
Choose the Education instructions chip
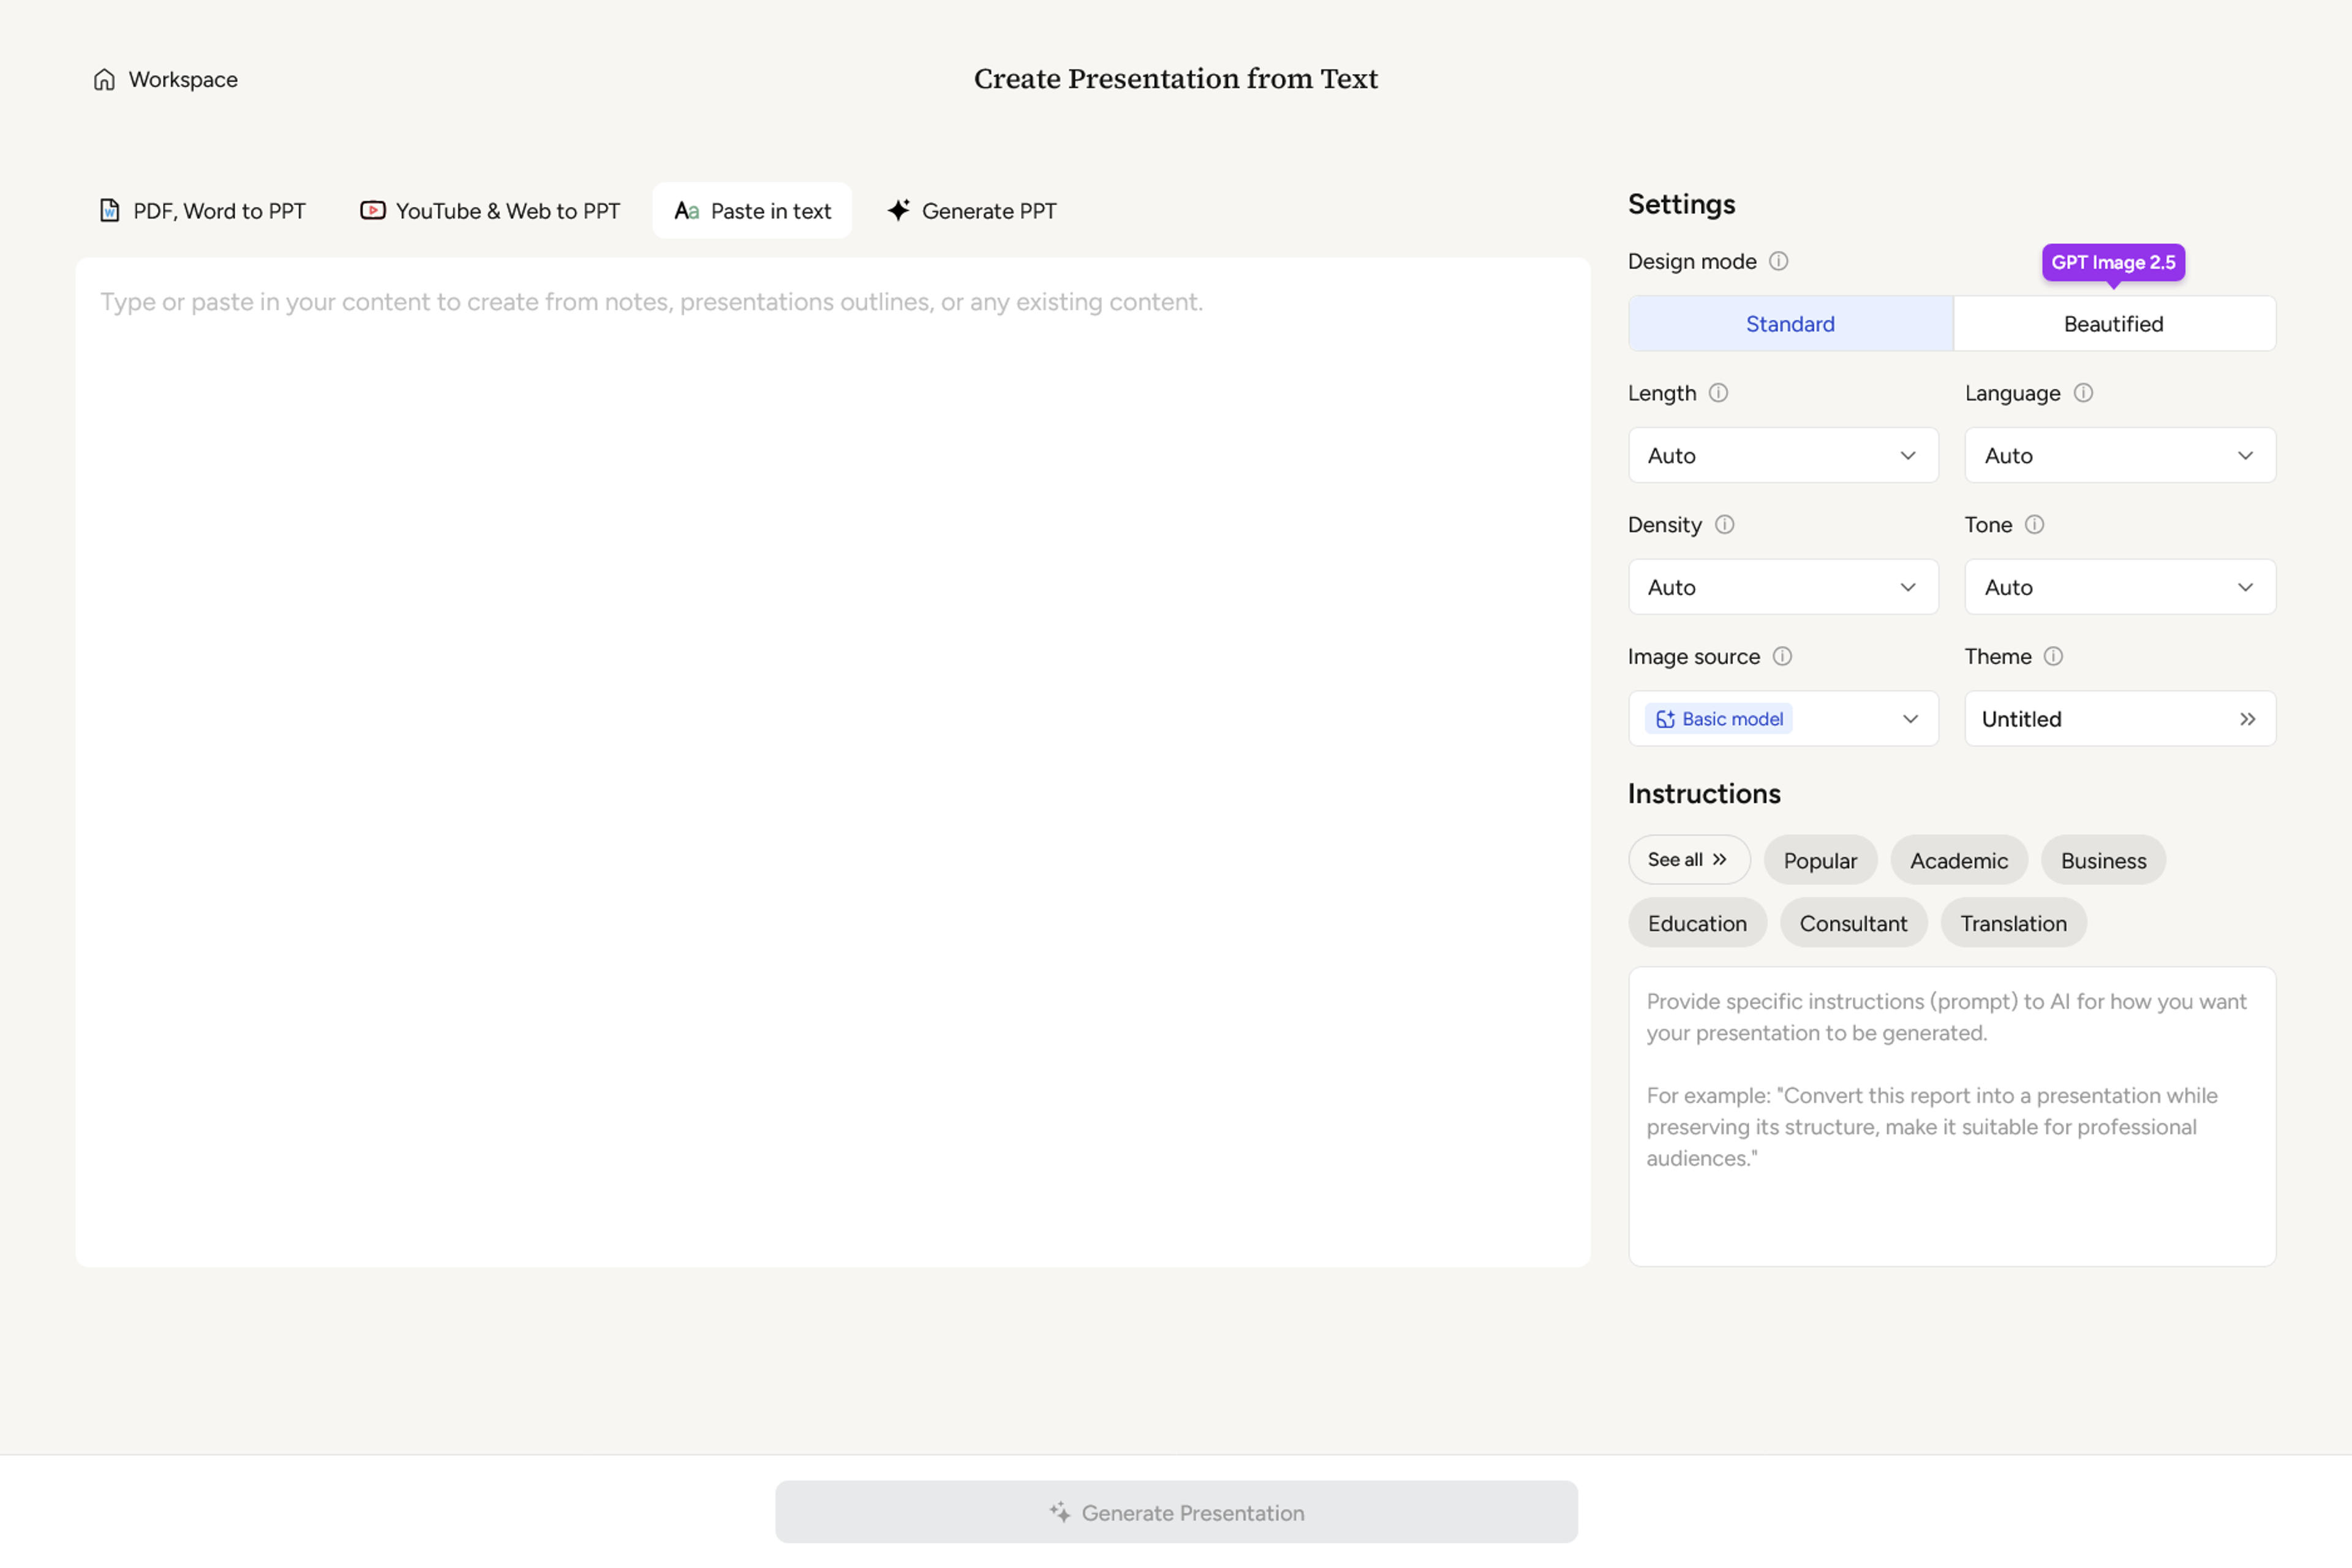coord(1697,923)
